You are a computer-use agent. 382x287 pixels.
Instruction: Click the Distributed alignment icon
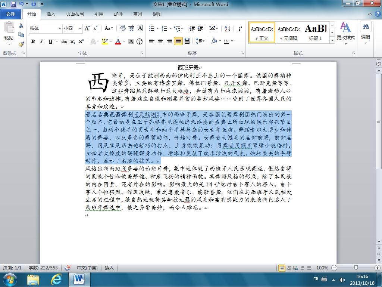pos(187,41)
